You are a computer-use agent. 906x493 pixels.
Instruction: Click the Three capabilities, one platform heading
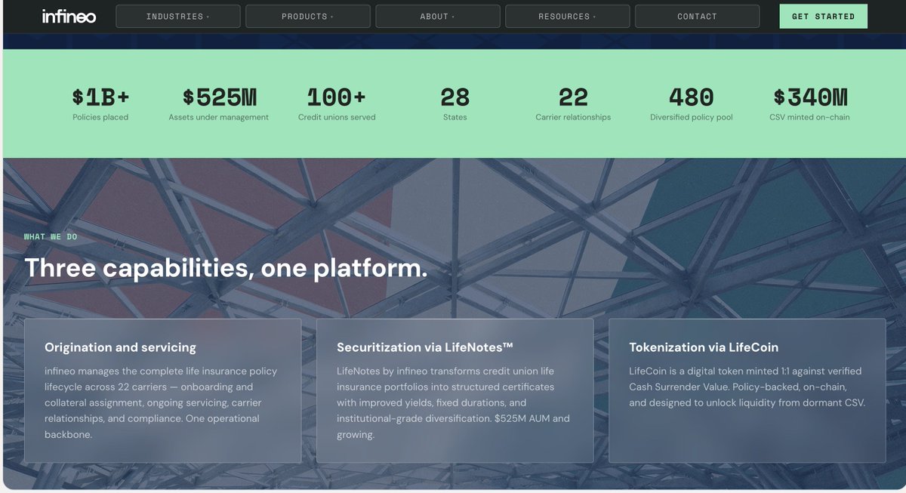226,268
